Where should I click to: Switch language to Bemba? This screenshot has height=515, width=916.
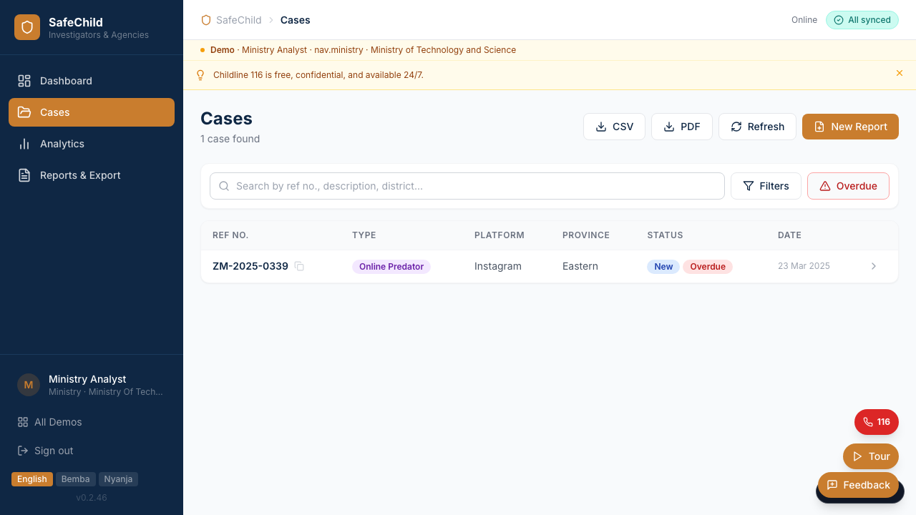tap(76, 479)
